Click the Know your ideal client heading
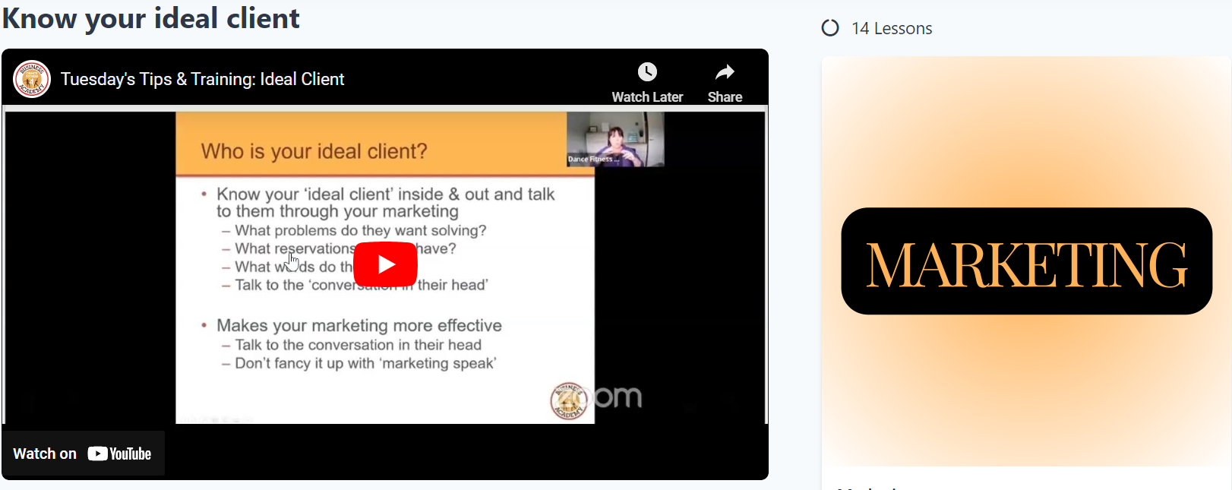This screenshot has width=1232, height=490. [151, 17]
